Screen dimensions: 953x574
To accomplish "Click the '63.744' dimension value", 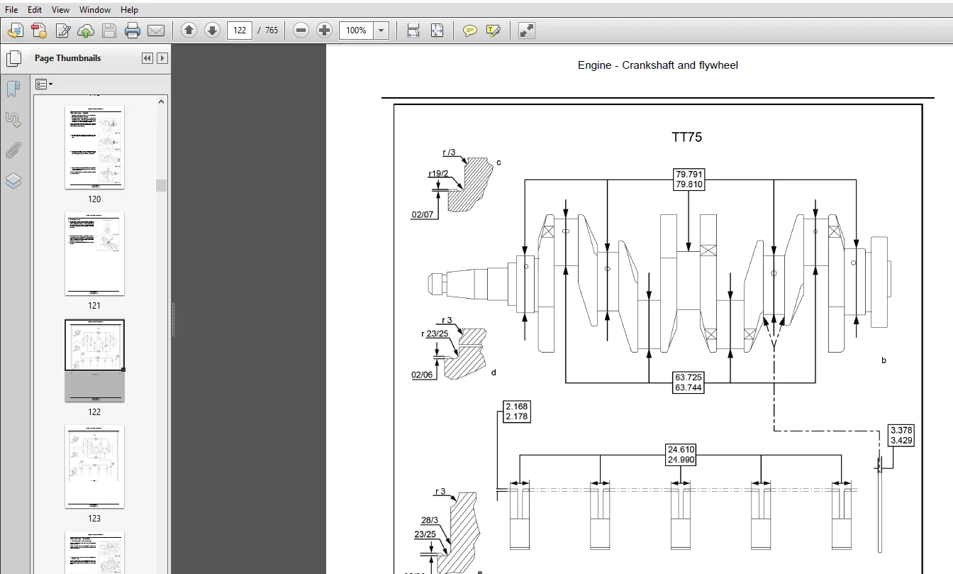I will (x=689, y=388).
